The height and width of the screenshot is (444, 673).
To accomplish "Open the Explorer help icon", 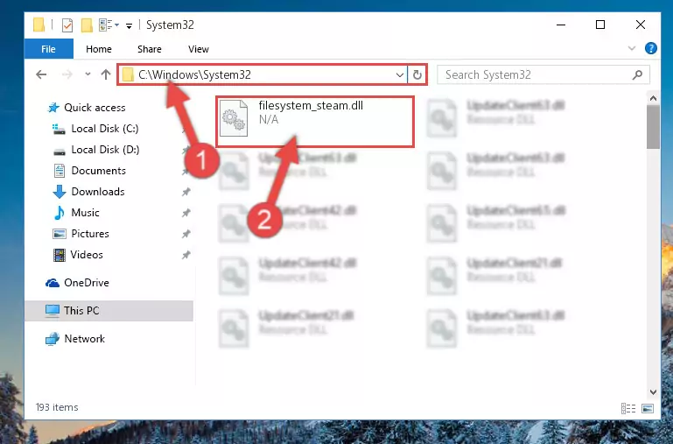I will coord(650,48).
